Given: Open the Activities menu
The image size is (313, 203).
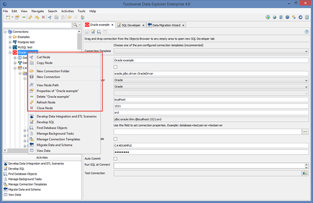Looking at the screenshot, I should (x=67, y=11).
